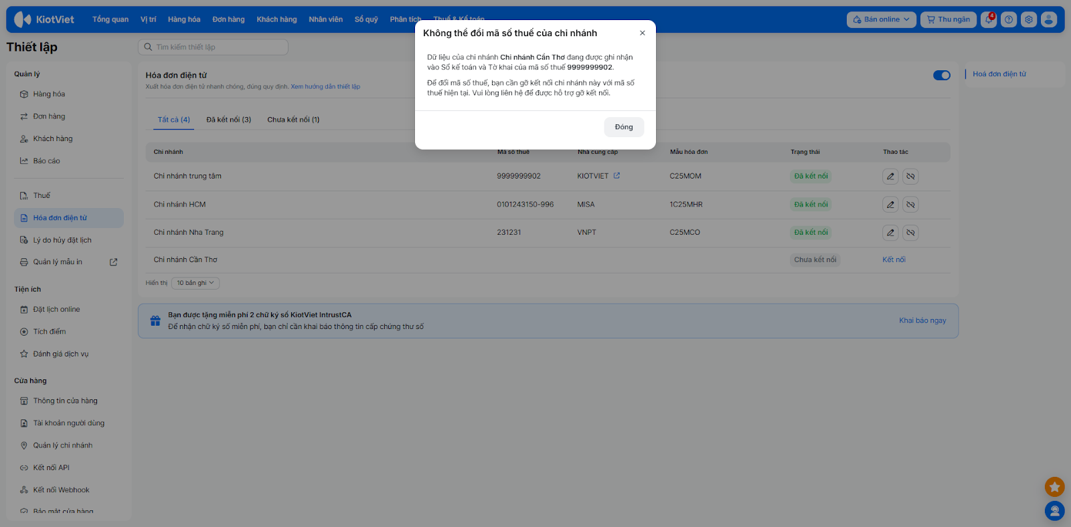Click the tax code 0101243150-996 cell
The image size is (1071, 527).
pyautogui.click(x=525, y=205)
